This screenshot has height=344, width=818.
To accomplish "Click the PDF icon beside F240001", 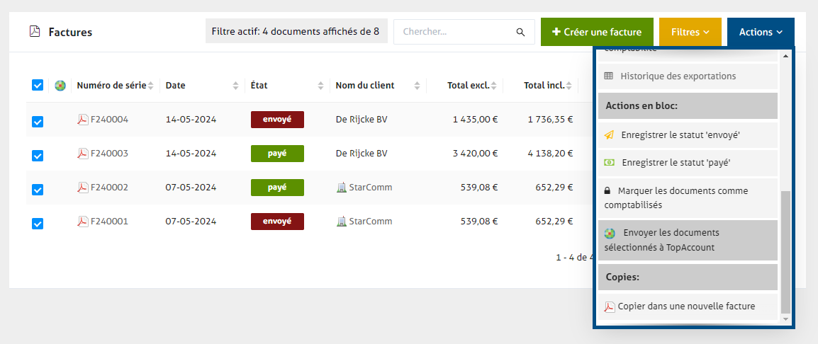I will tap(83, 222).
